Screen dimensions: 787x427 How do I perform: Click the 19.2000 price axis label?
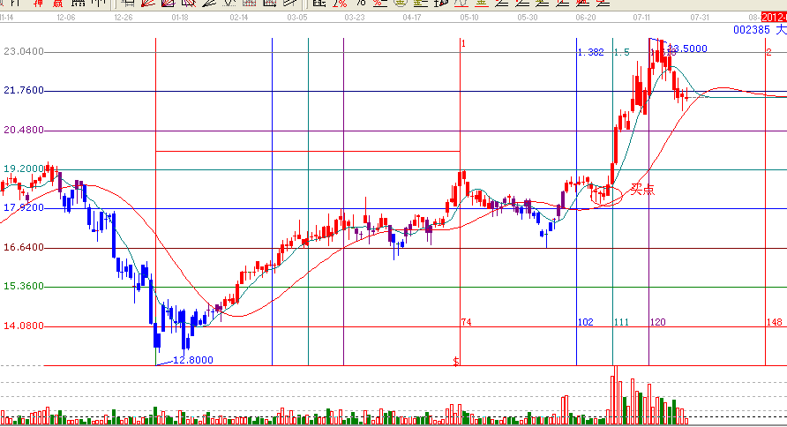click(x=24, y=169)
